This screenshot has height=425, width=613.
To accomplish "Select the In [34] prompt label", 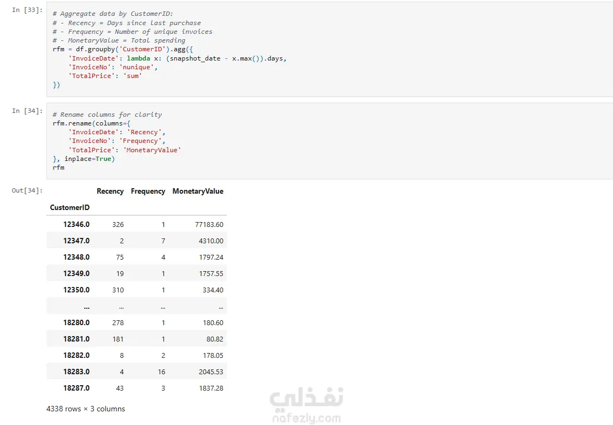I will (27, 111).
